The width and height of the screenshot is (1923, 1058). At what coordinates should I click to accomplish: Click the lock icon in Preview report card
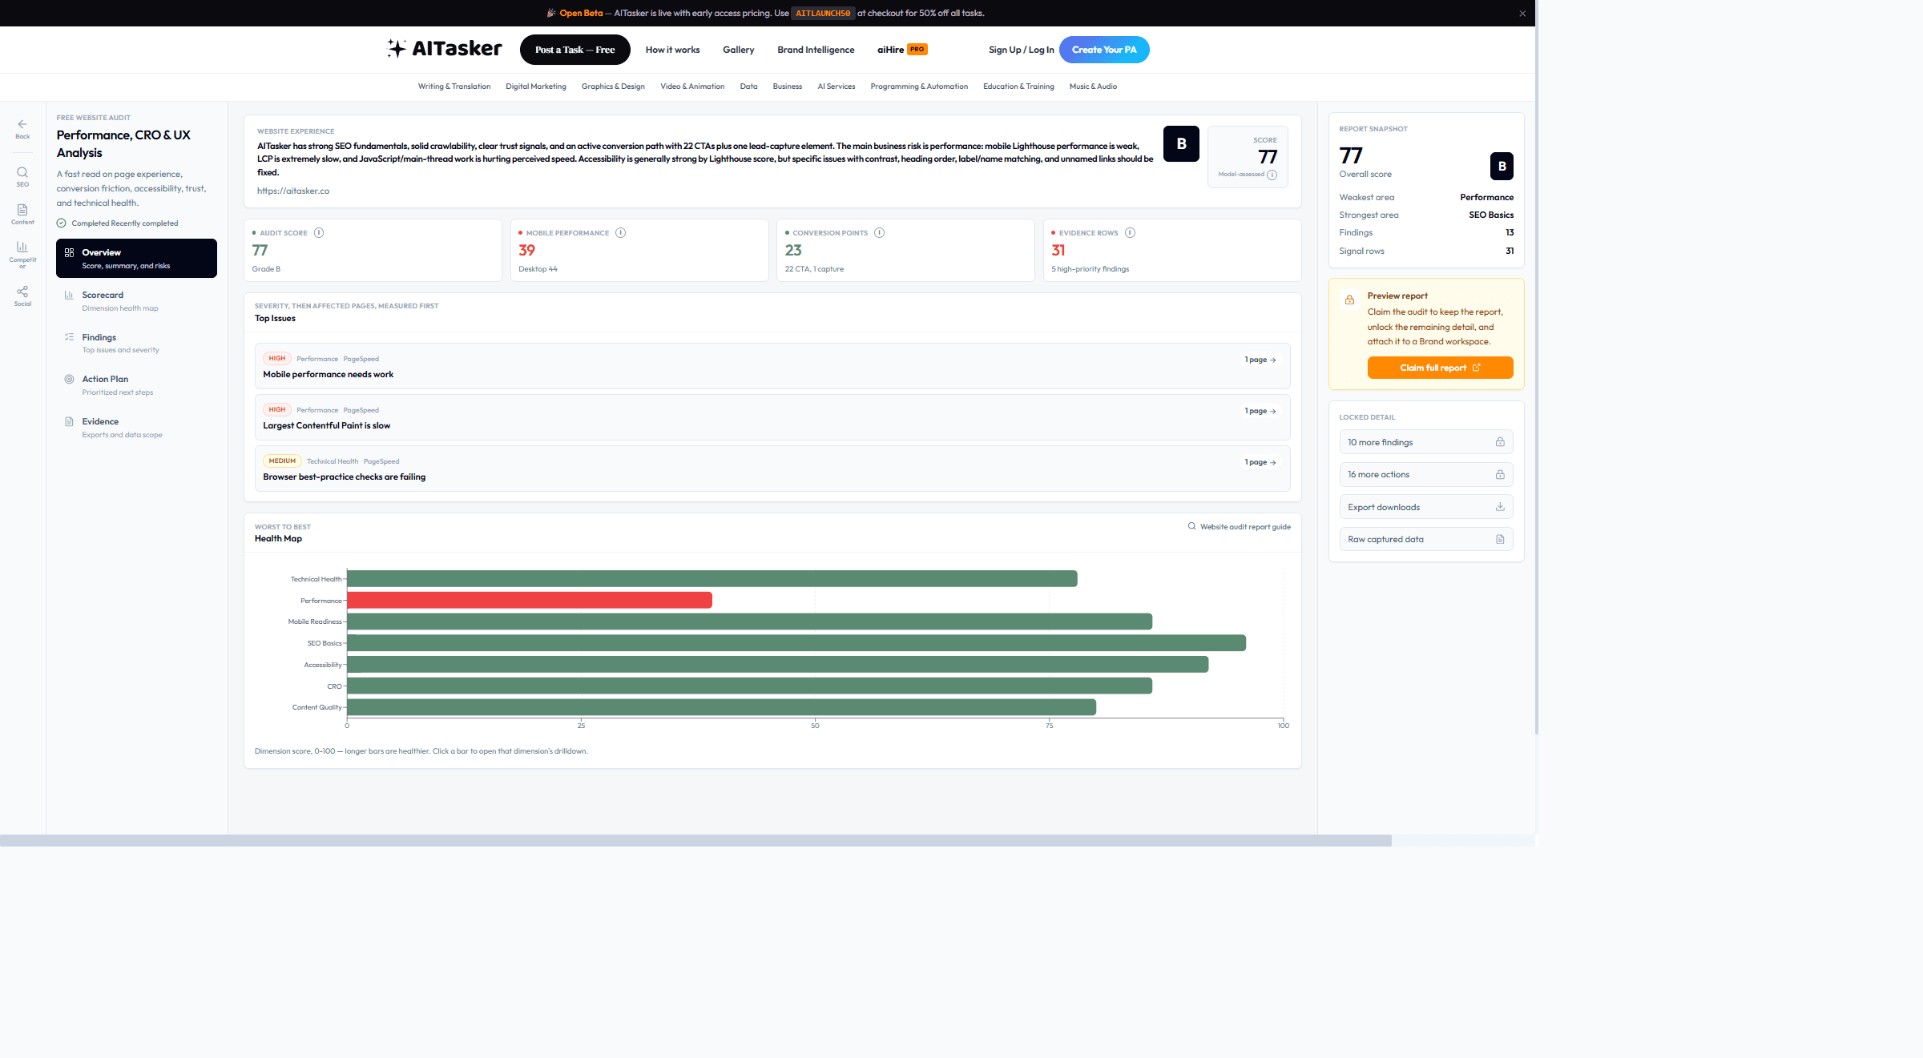click(1350, 300)
